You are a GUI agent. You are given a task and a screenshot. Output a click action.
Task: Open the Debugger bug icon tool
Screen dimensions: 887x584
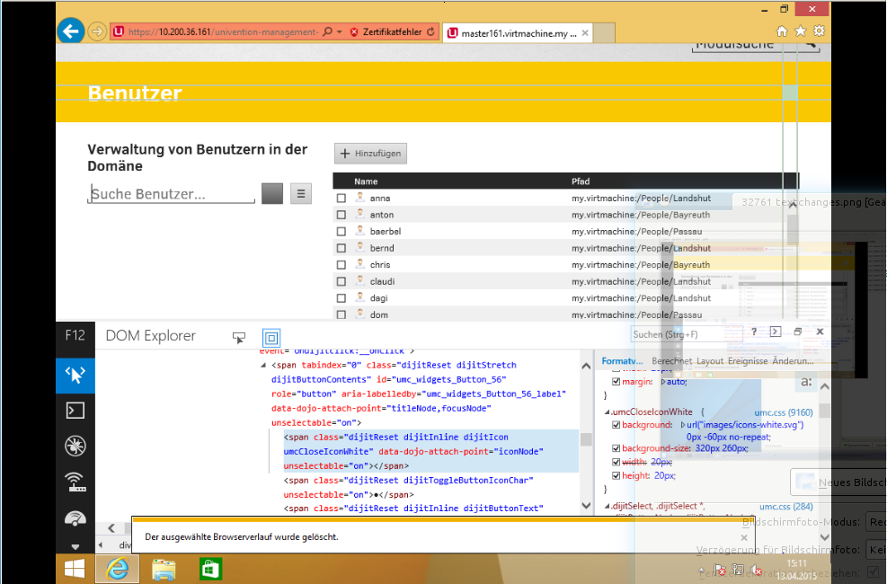coord(75,447)
